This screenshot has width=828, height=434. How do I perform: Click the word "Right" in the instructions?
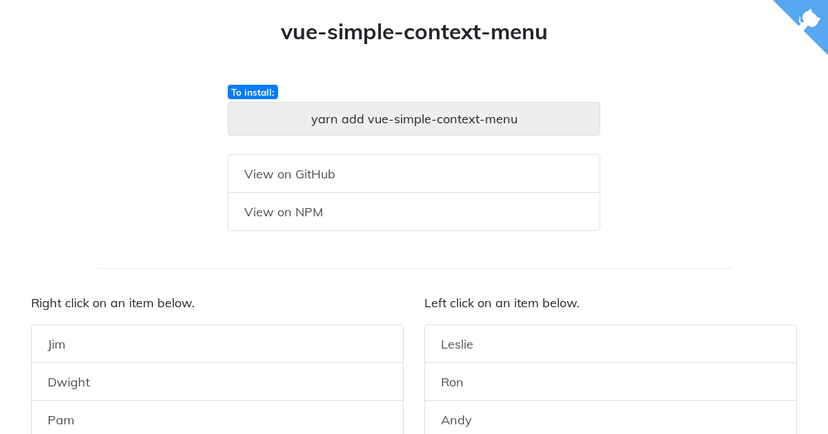(46, 303)
